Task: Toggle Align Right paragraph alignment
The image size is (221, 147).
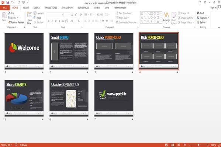Action: (93, 21)
